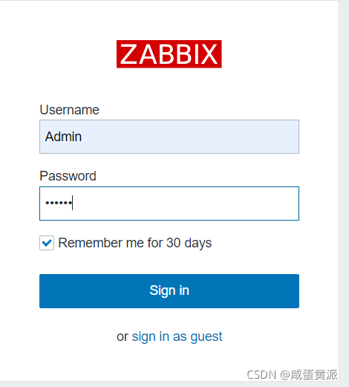Click the empty right side of the Password field

click(223, 204)
